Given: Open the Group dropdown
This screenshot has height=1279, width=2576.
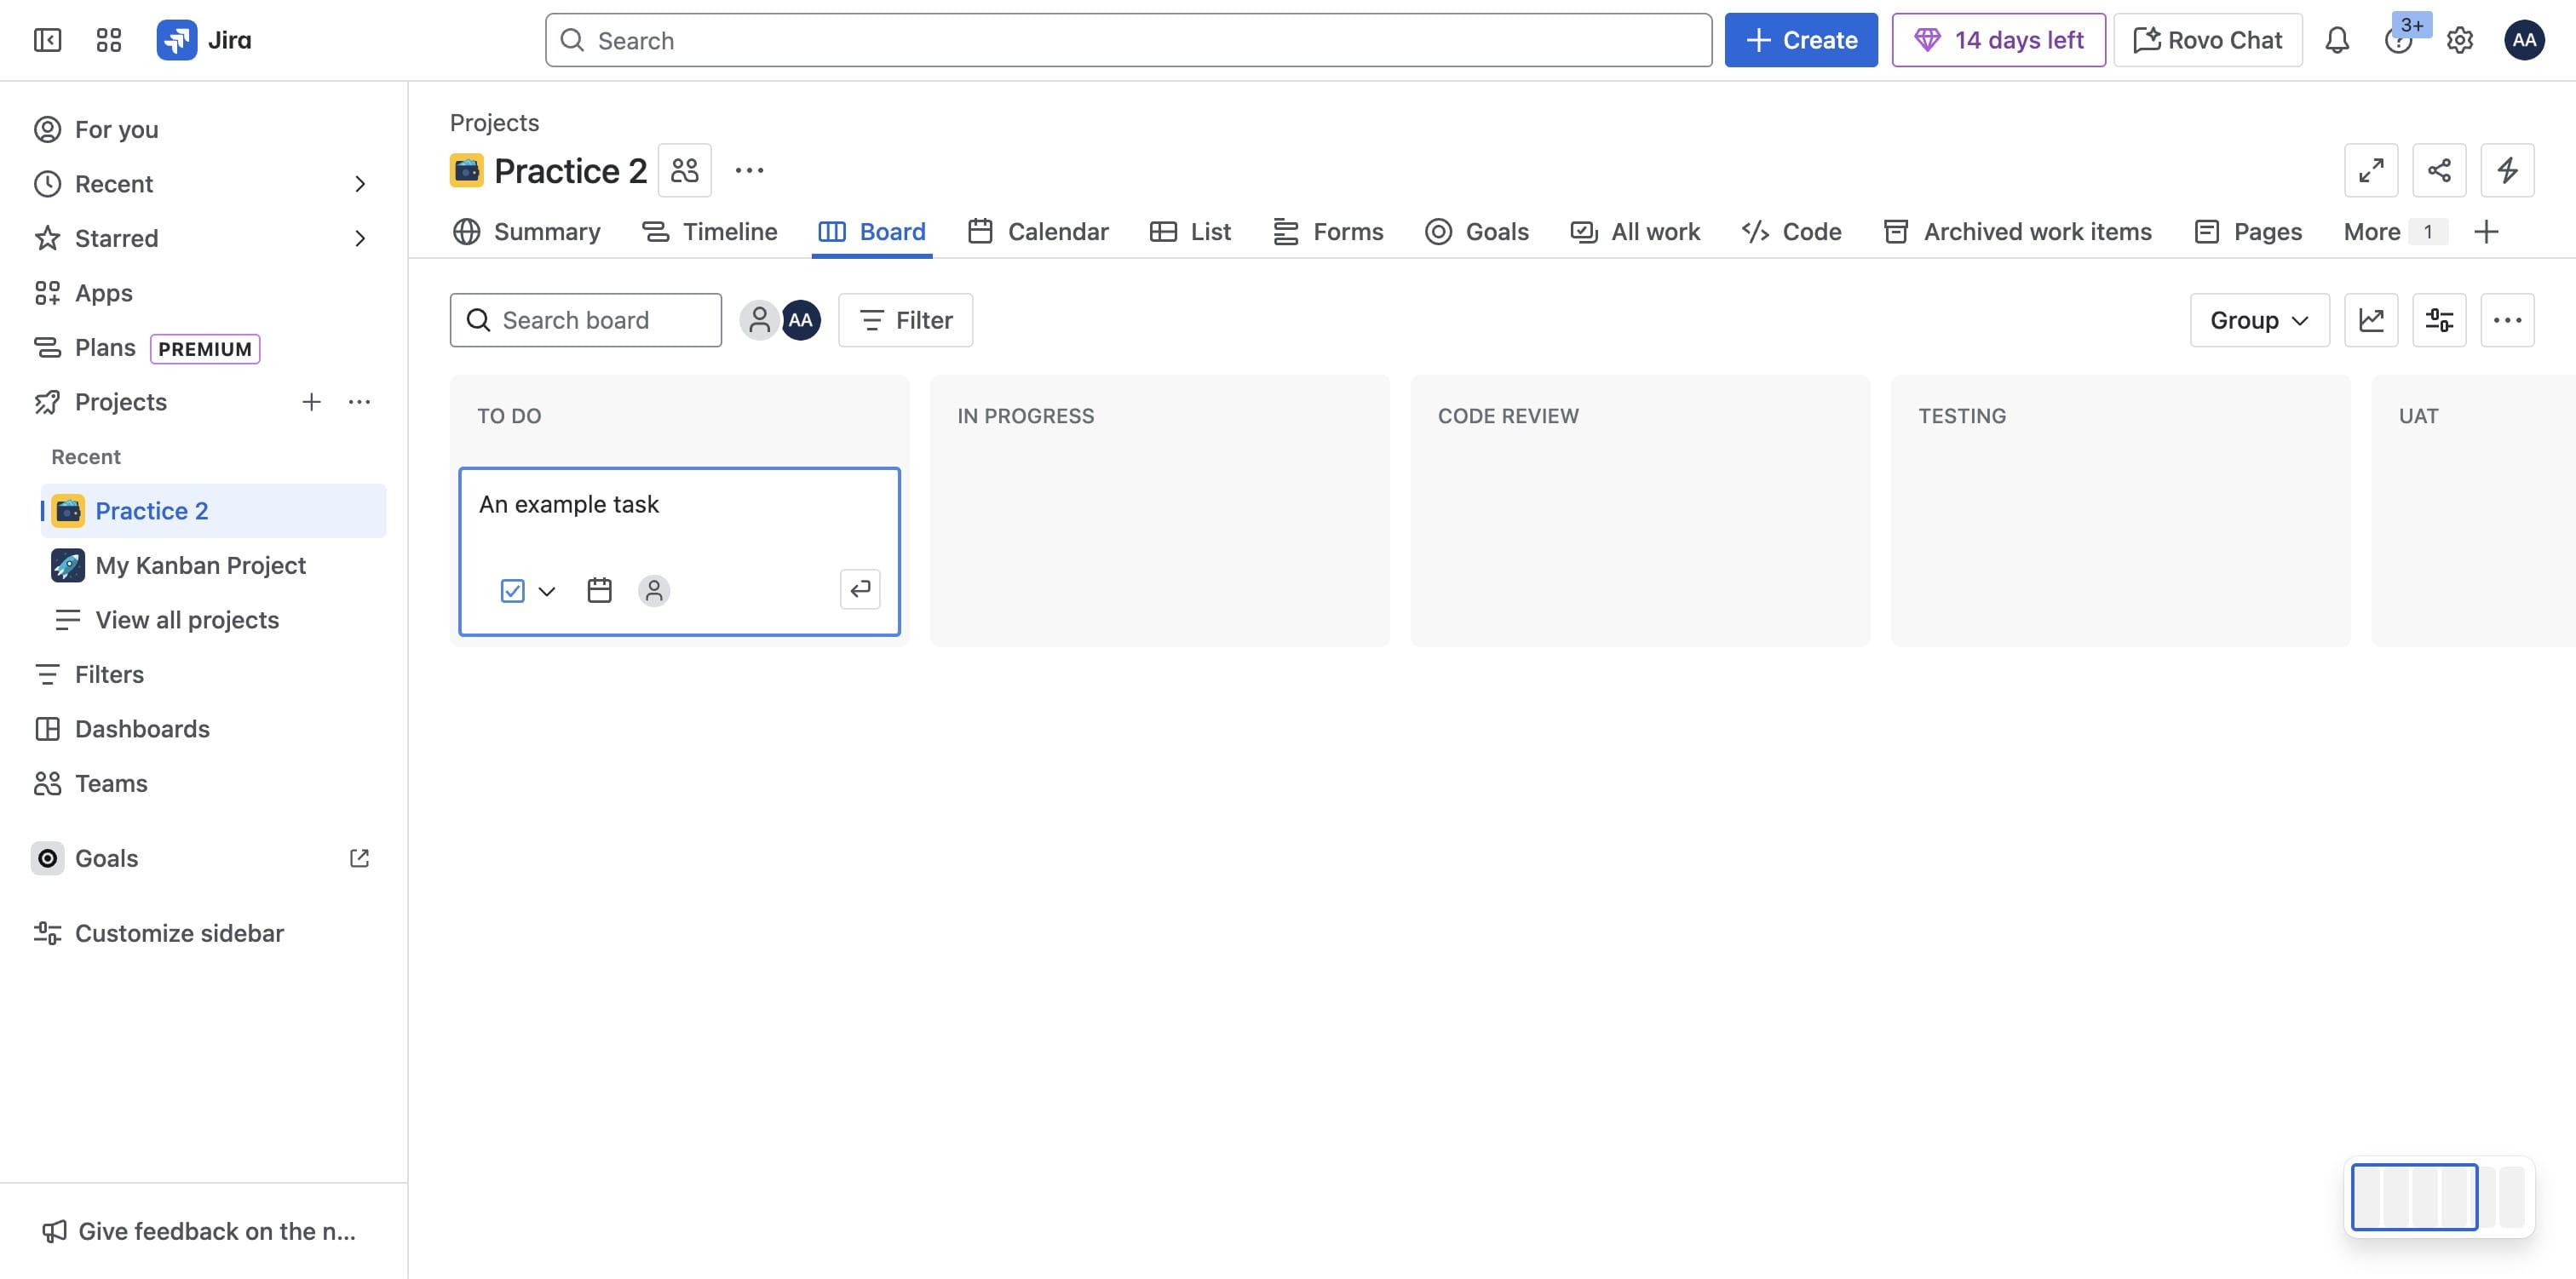Looking at the screenshot, I should (2259, 320).
